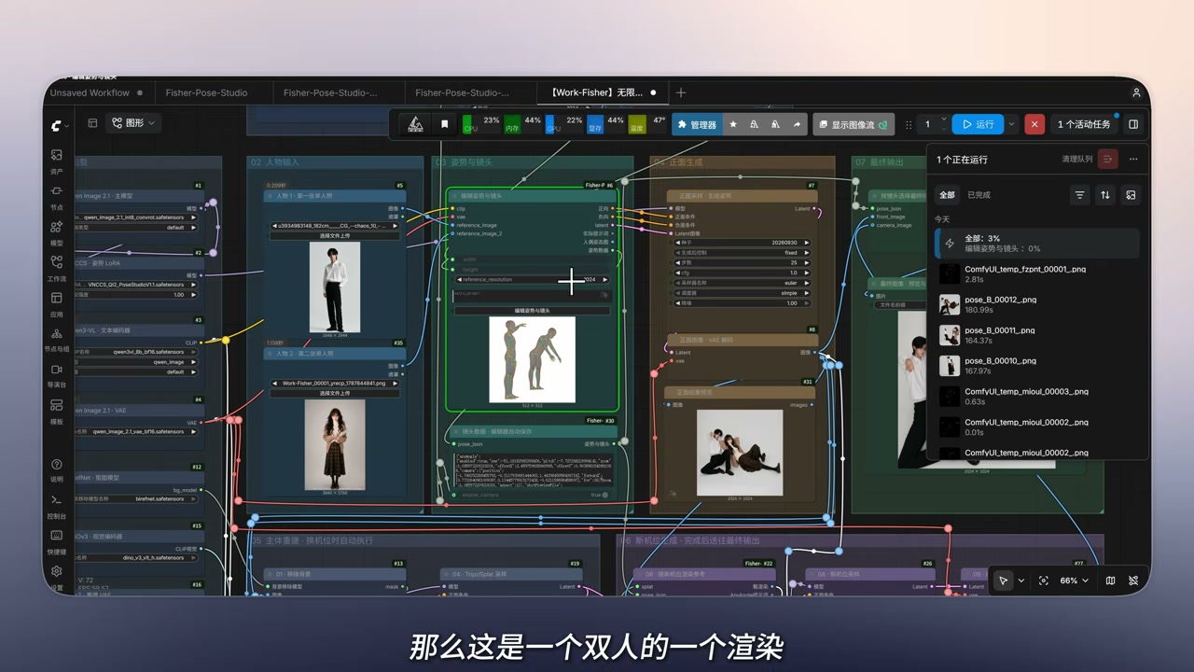Show the 已完成 completed queue tab

point(979,195)
